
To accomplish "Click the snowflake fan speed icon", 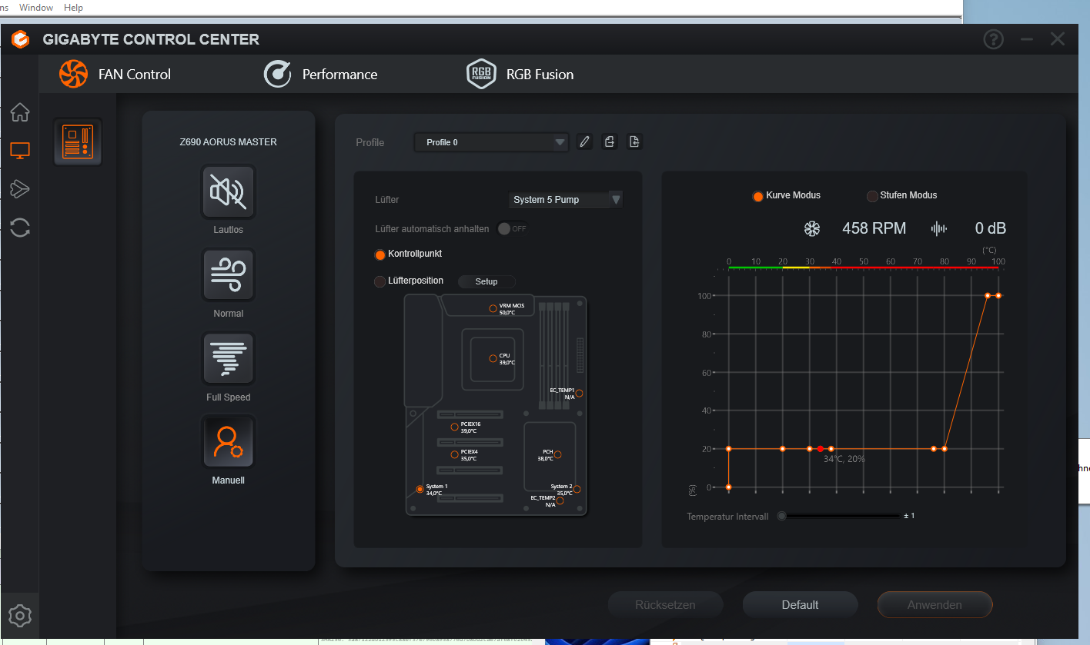I will (812, 228).
